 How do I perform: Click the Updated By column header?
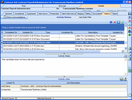pos(118,32)
